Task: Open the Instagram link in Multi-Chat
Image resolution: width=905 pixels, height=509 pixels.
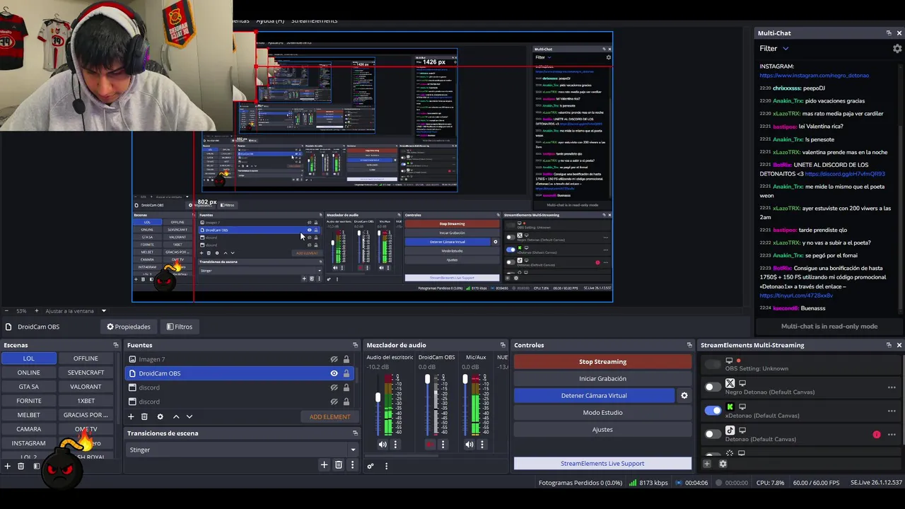Action: coord(814,75)
